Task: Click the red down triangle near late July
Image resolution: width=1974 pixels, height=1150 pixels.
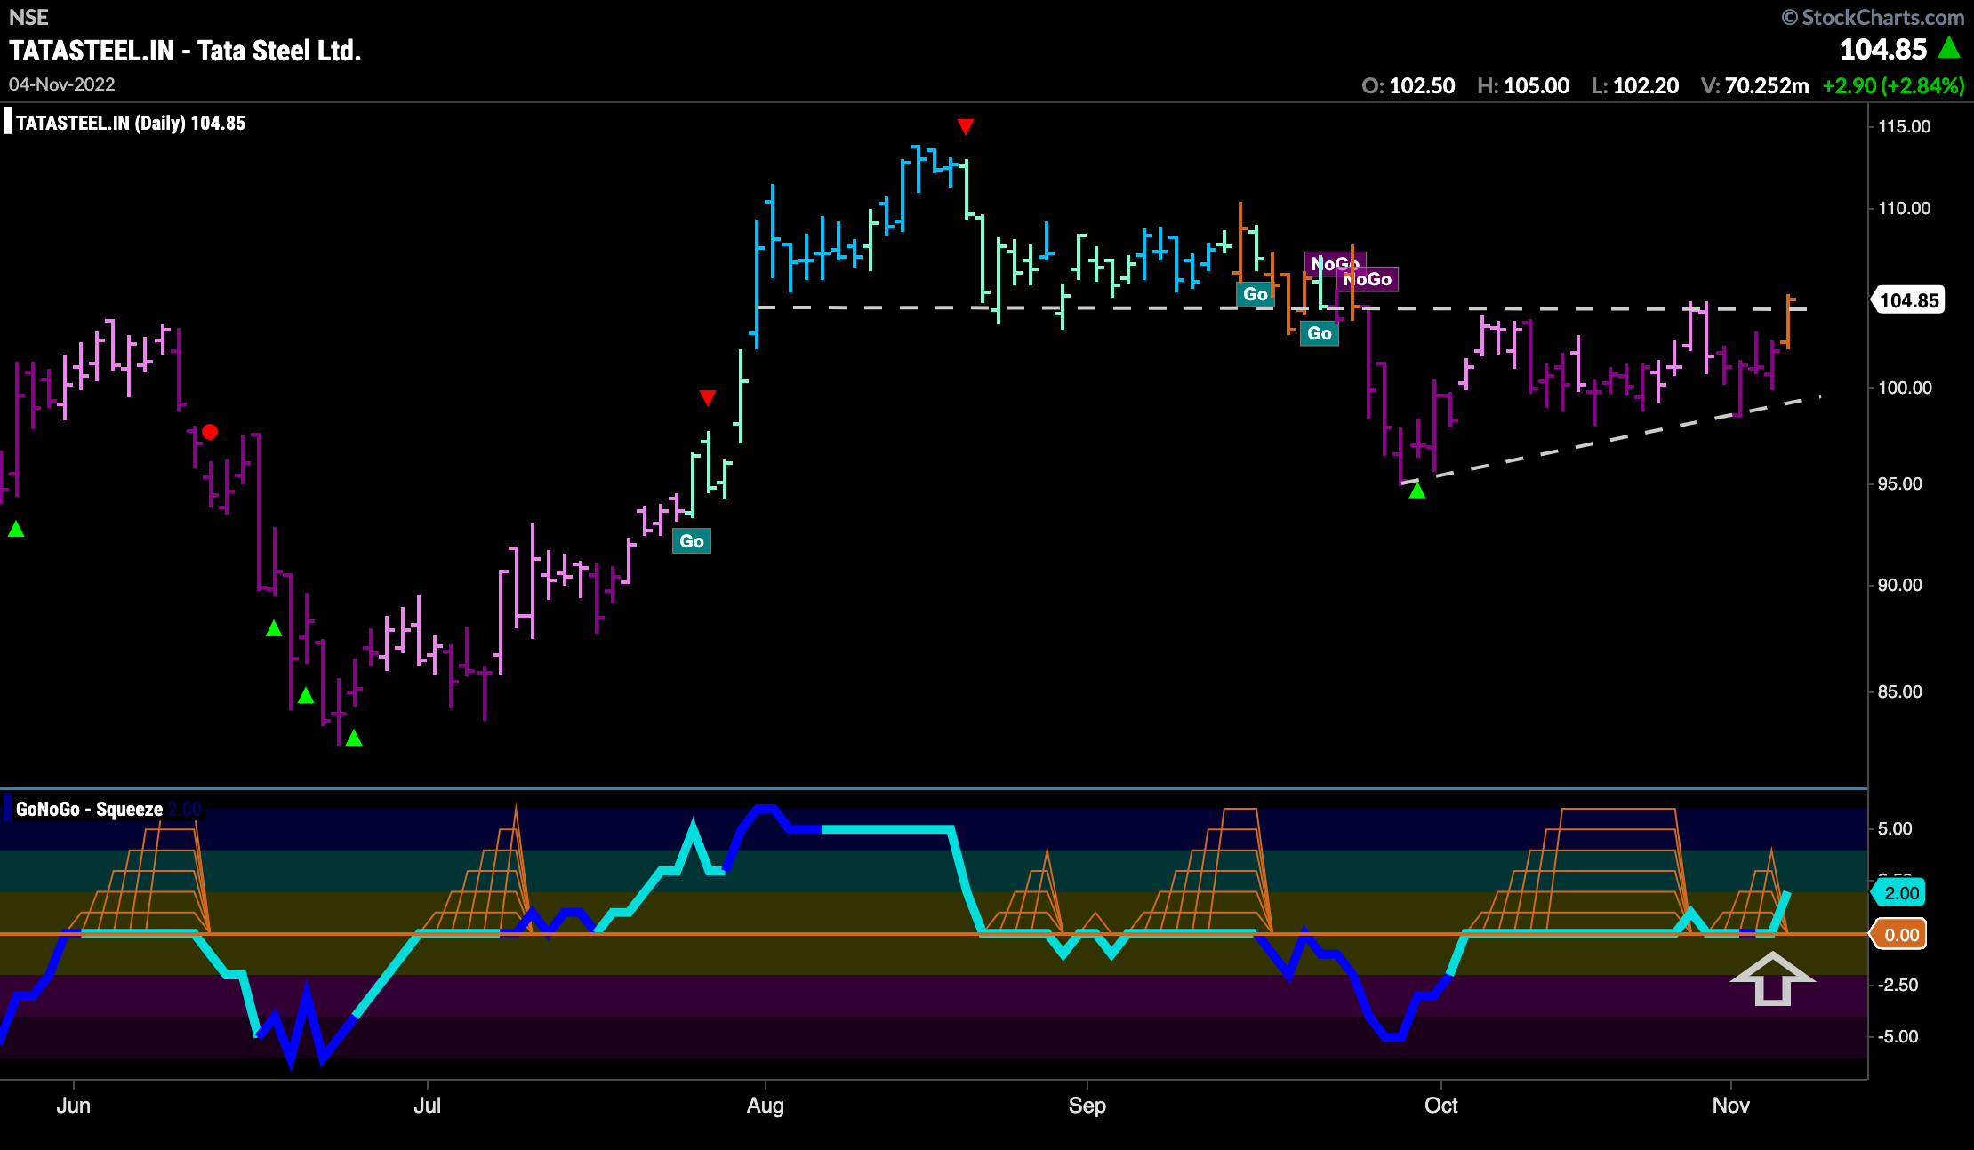Action: [708, 398]
